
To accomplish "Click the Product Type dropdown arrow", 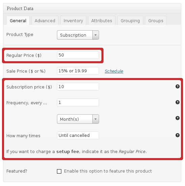I will point(95,35).
